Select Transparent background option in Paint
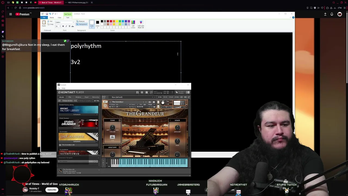 pyautogui.click(x=82, y=24)
